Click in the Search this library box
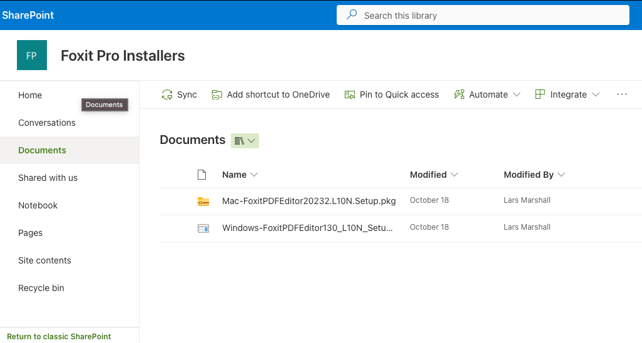 click(x=482, y=16)
